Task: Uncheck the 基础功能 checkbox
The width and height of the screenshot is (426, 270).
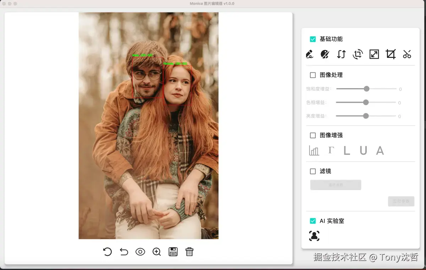Action: (313, 39)
